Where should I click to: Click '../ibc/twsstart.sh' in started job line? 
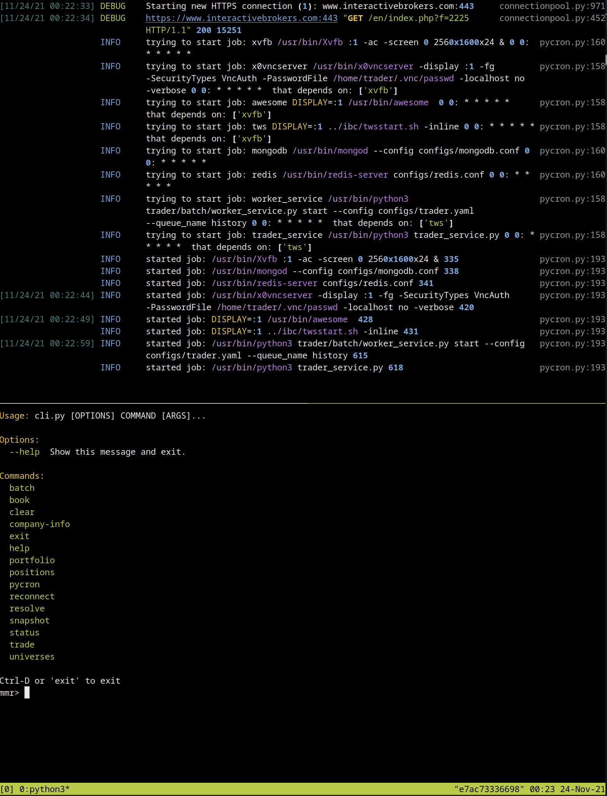pyautogui.click(x=313, y=332)
